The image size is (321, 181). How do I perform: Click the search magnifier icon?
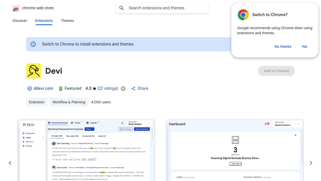pyautogui.click(x=122, y=8)
